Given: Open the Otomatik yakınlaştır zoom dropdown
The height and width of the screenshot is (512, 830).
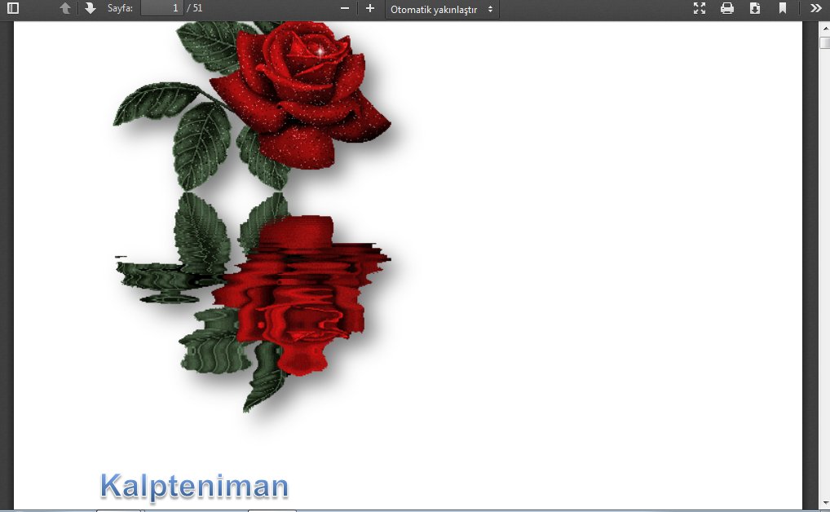Looking at the screenshot, I should 442,9.
